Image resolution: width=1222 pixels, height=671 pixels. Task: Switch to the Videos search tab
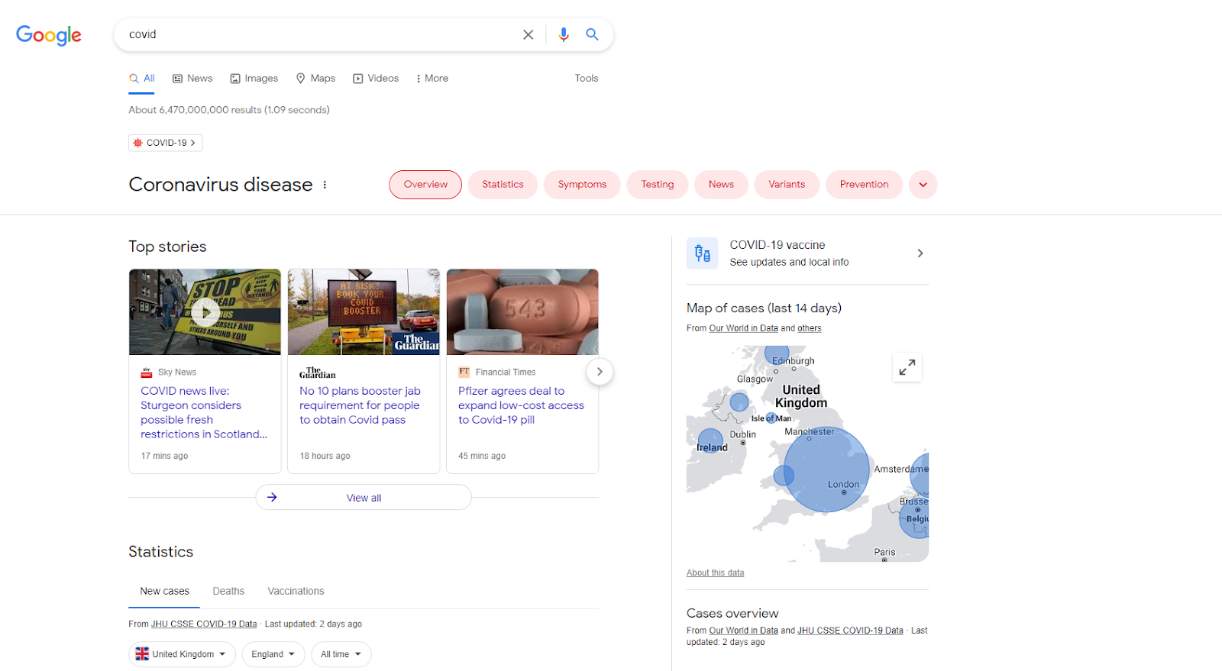point(376,79)
